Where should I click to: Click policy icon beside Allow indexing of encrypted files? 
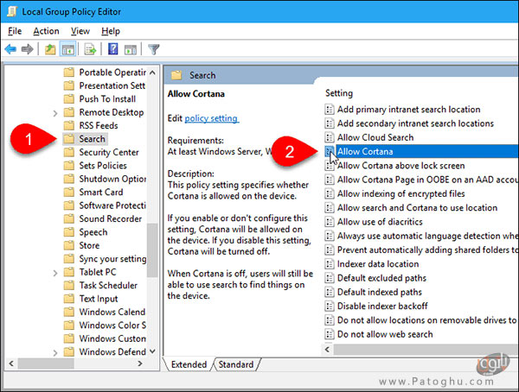(x=330, y=193)
